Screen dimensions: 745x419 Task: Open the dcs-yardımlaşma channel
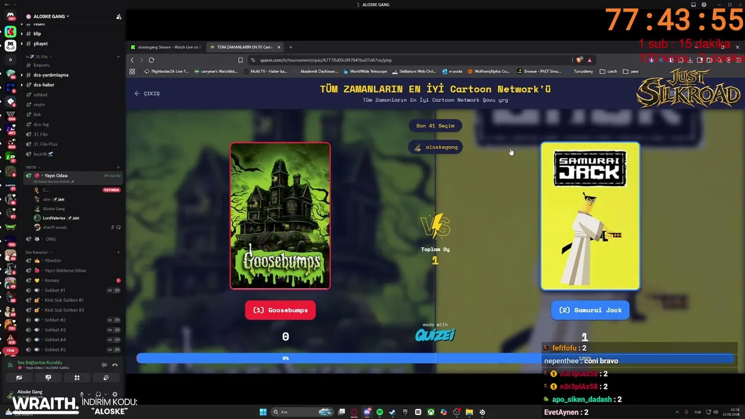(x=72, y=75)
